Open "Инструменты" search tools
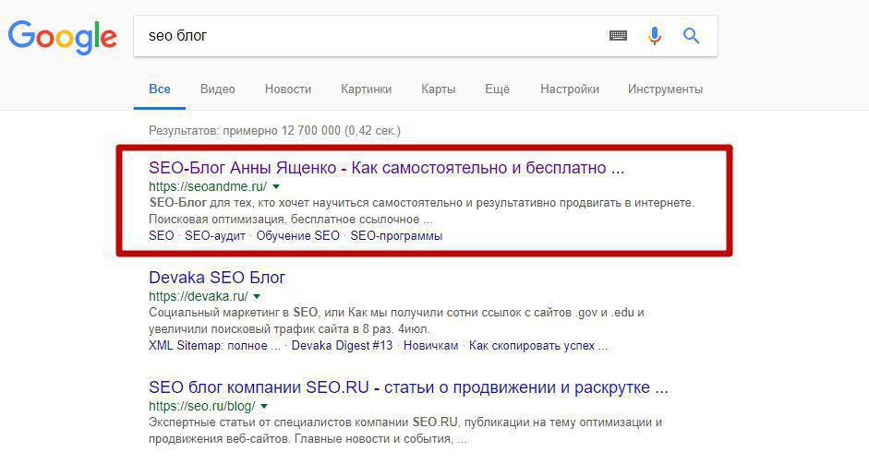The height and width of the screenshot is (464, 869). (x=665, y=89)
